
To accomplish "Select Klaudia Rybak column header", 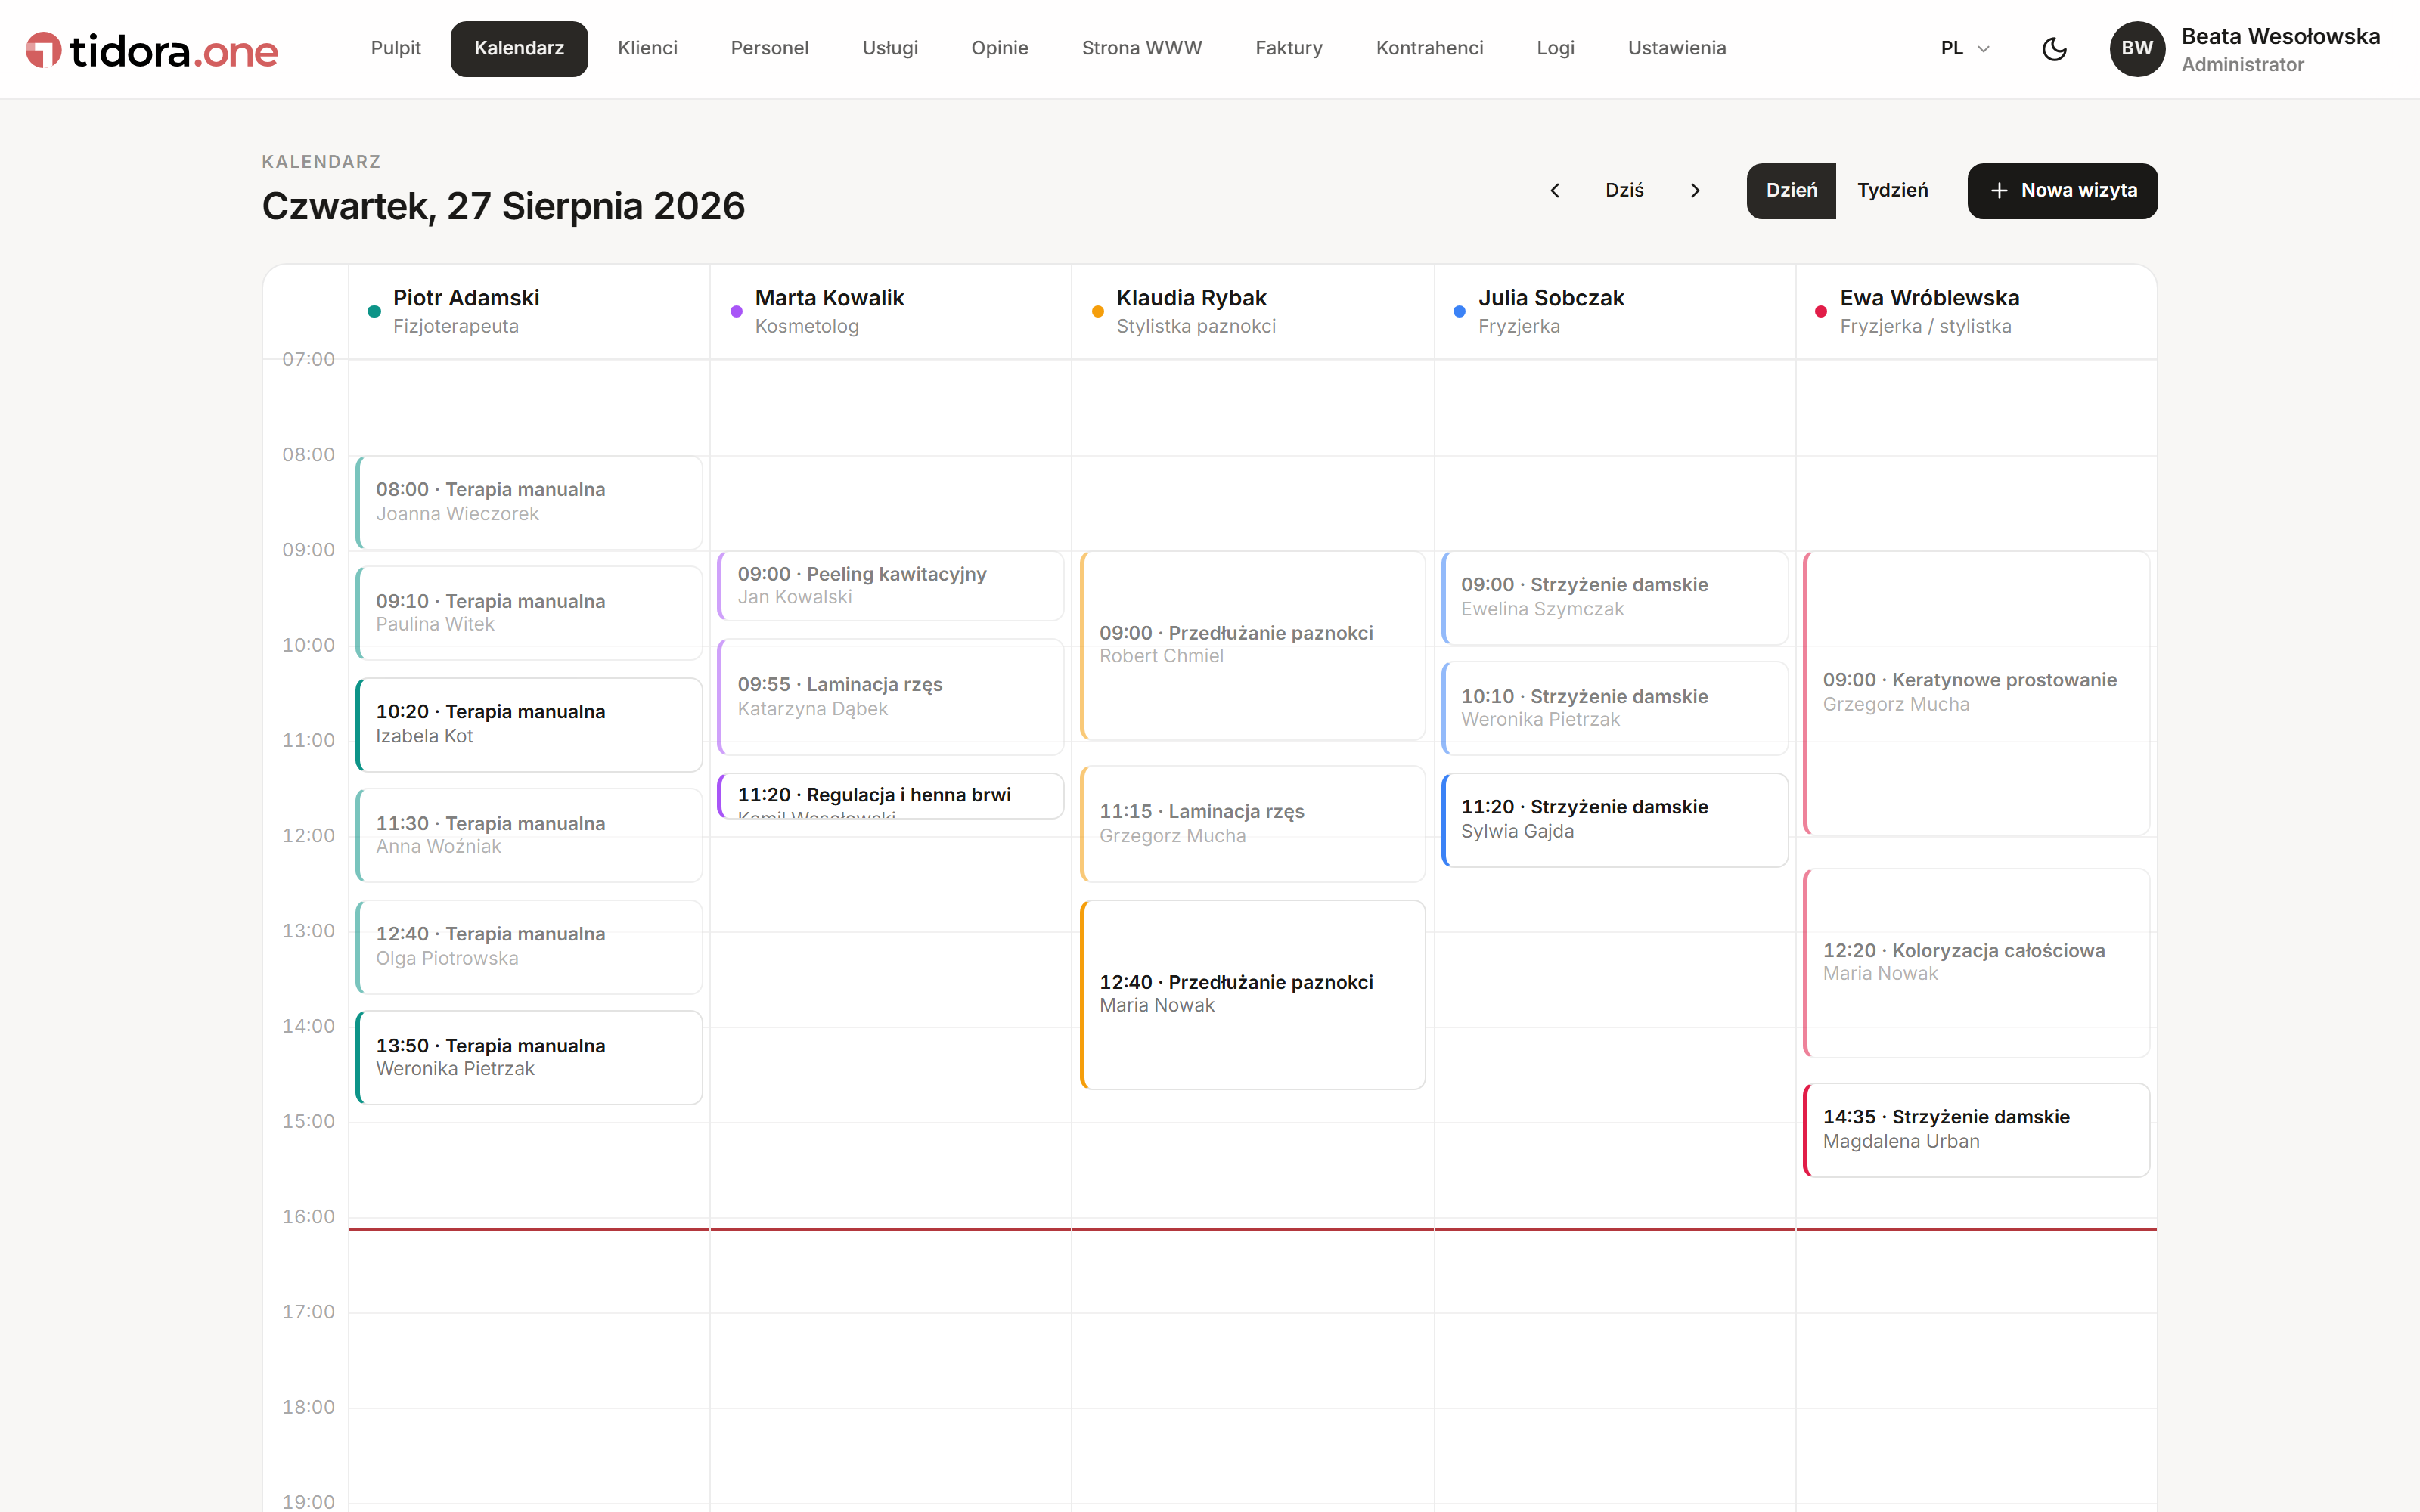I will click(x=1253, y=311).
